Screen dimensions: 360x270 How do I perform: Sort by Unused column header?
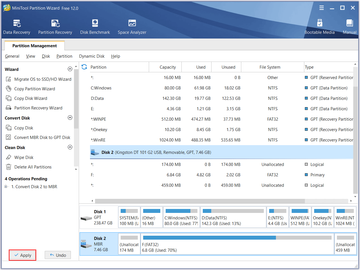click(226, 67)
